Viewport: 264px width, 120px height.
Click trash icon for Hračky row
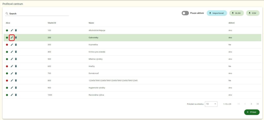tap(16, 66)
